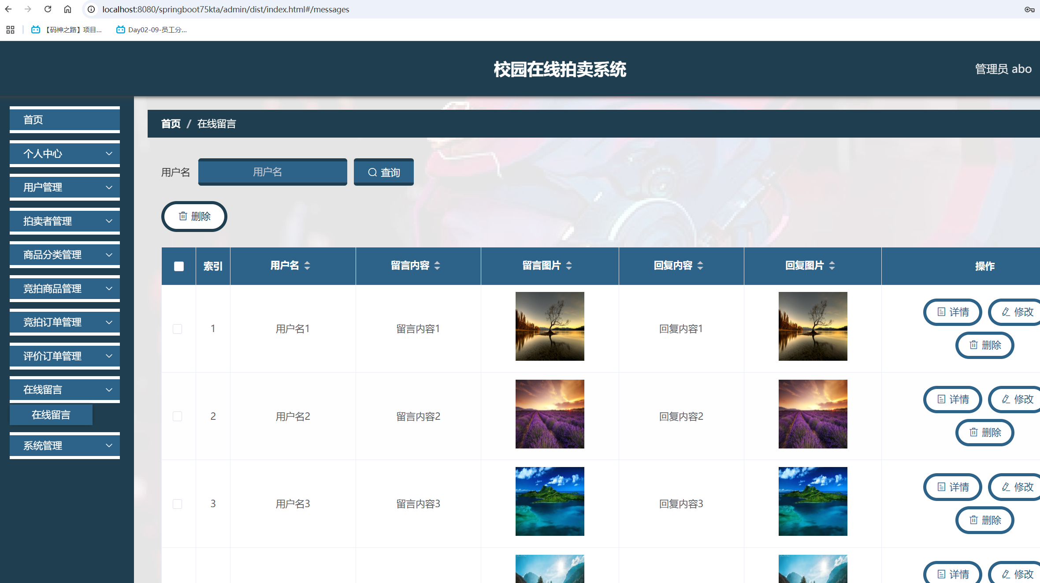
Task: Open the site information icon in the address bar
Action: (x=91, y=9)
